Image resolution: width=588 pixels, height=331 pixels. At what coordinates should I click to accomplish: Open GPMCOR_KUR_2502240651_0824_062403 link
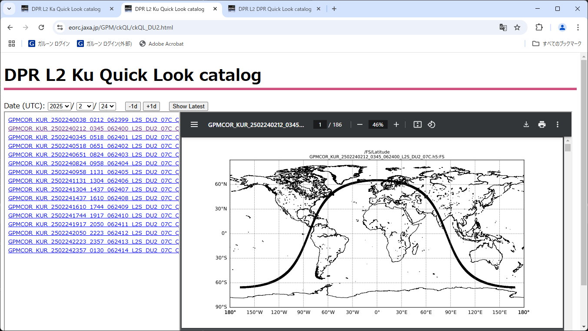[93, 154]
